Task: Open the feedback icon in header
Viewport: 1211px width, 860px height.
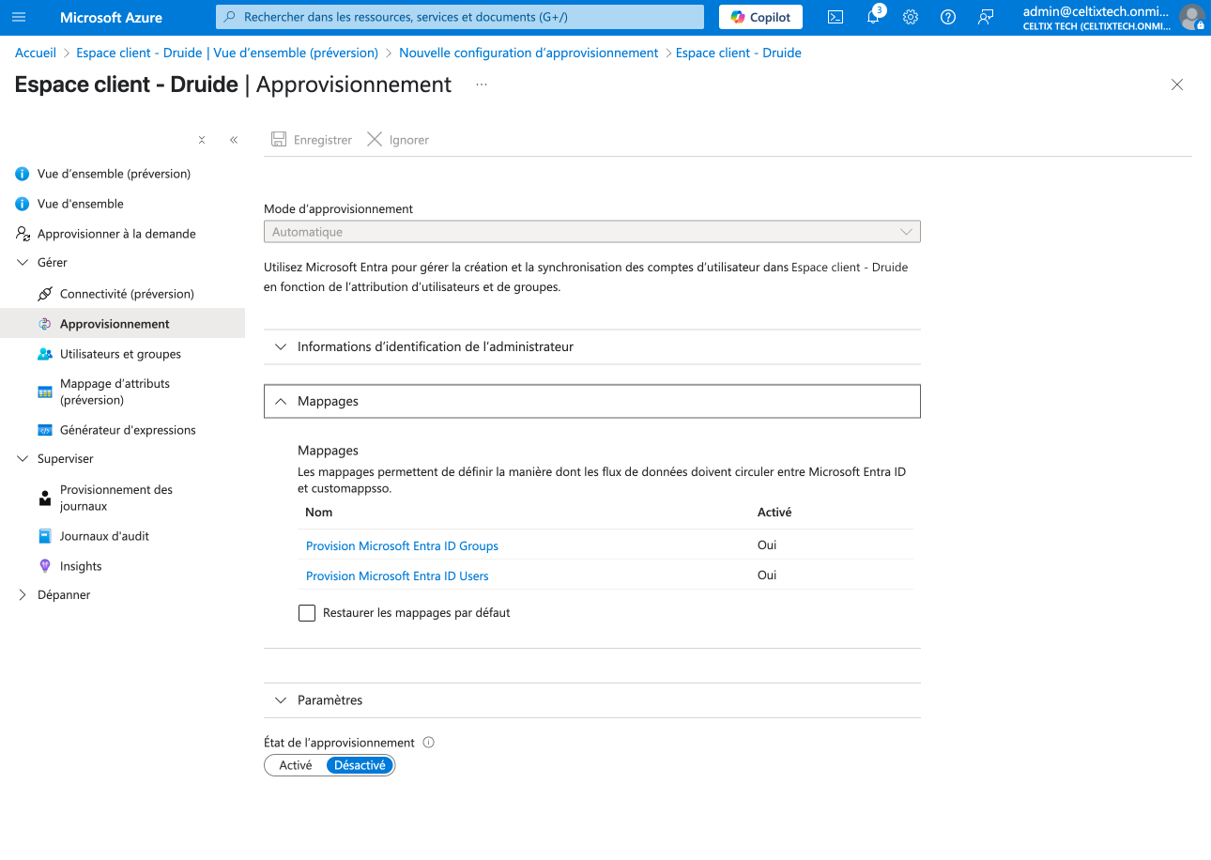Action: (x=985, y=17)
